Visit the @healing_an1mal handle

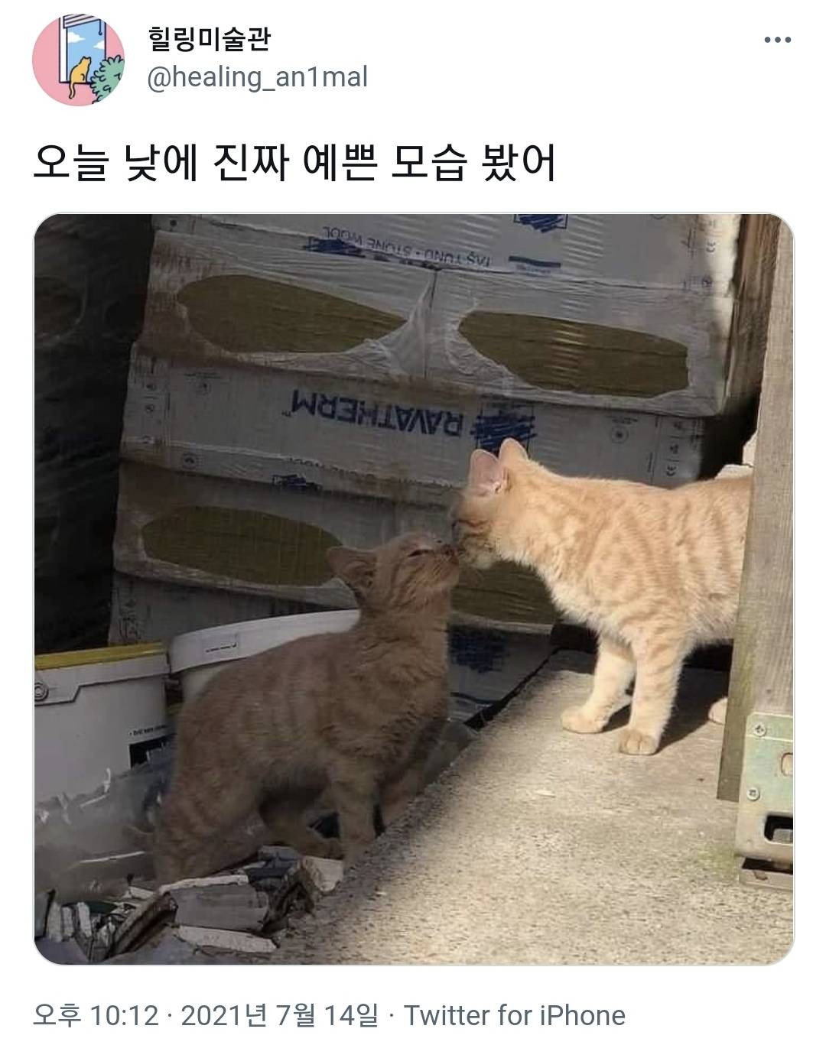[257, 77]
